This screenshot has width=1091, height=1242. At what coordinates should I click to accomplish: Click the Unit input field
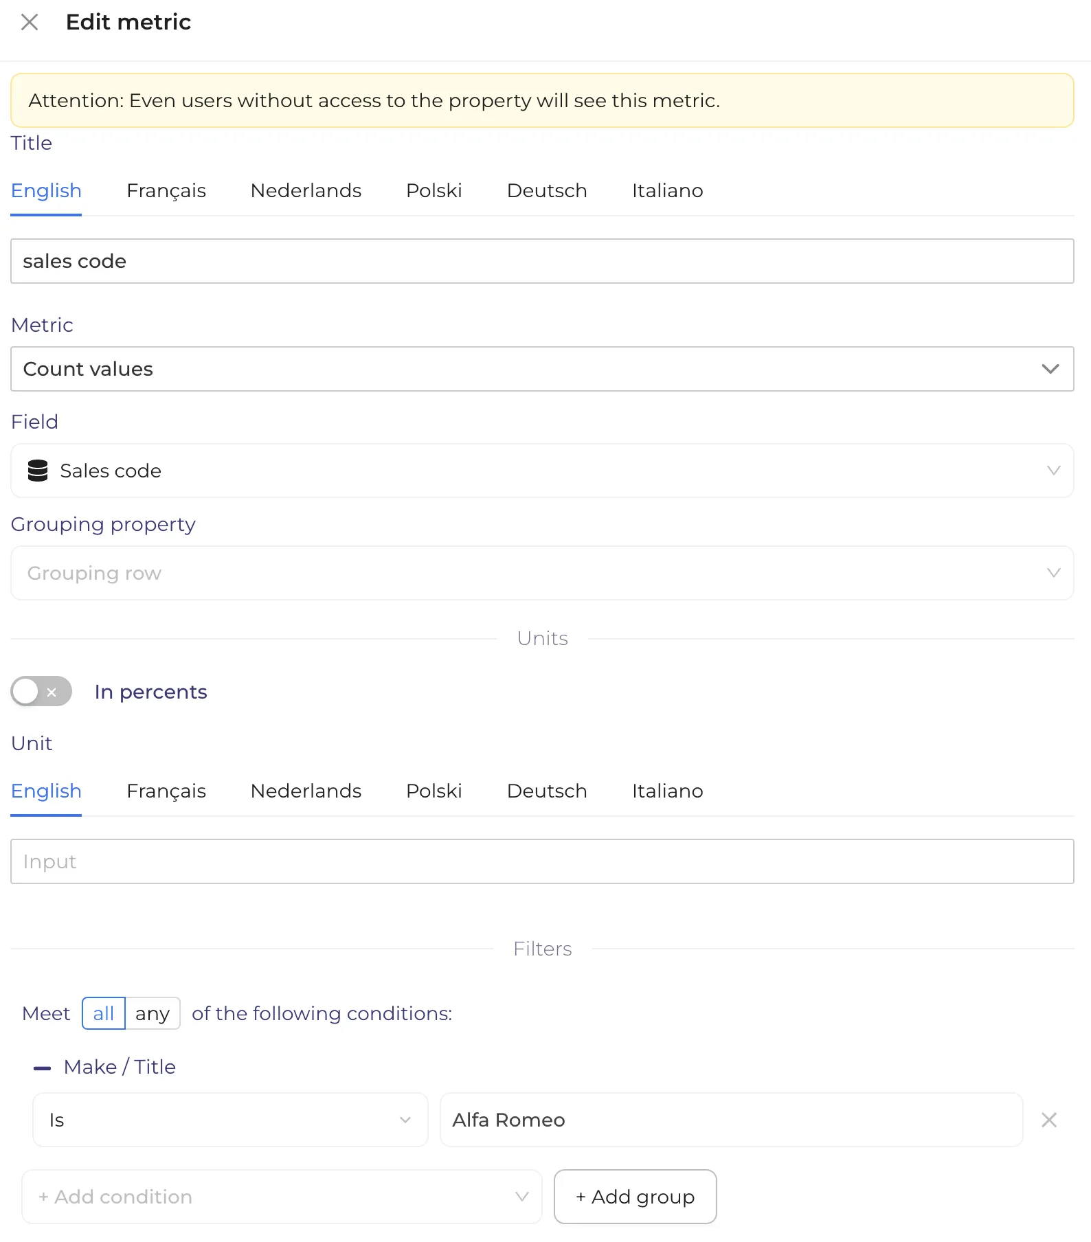[542, 861]
